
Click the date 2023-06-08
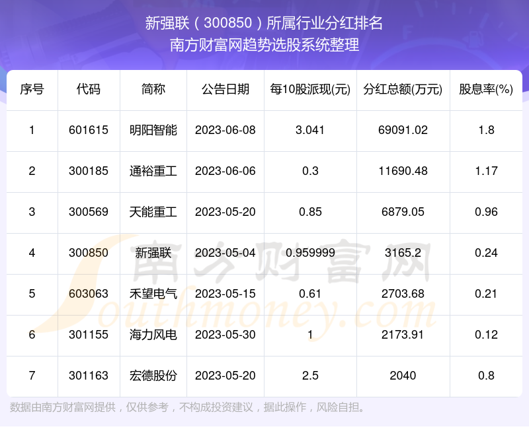[x=225, y=130]
